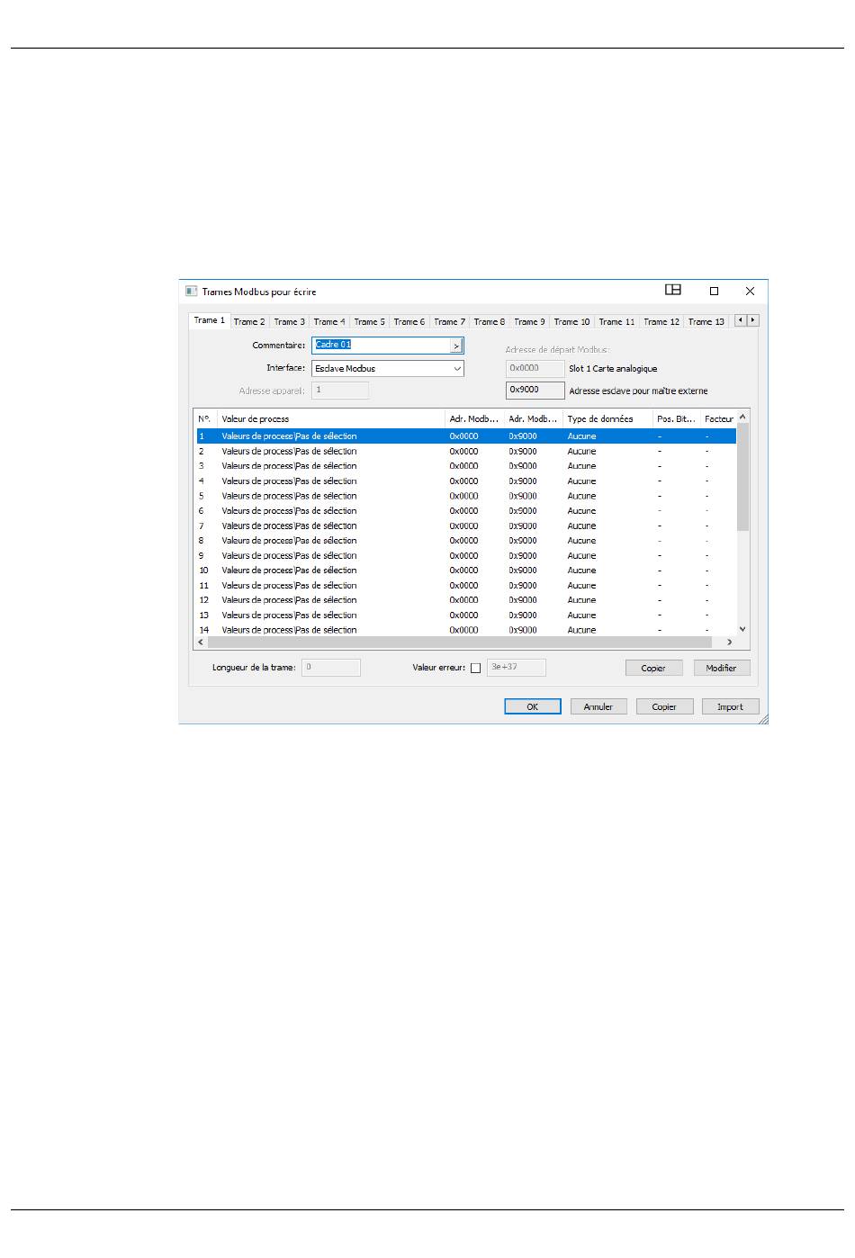Click Copier button next to Import
The image size is (855, 1258).
pyautogui.click(x=664, y=706)
